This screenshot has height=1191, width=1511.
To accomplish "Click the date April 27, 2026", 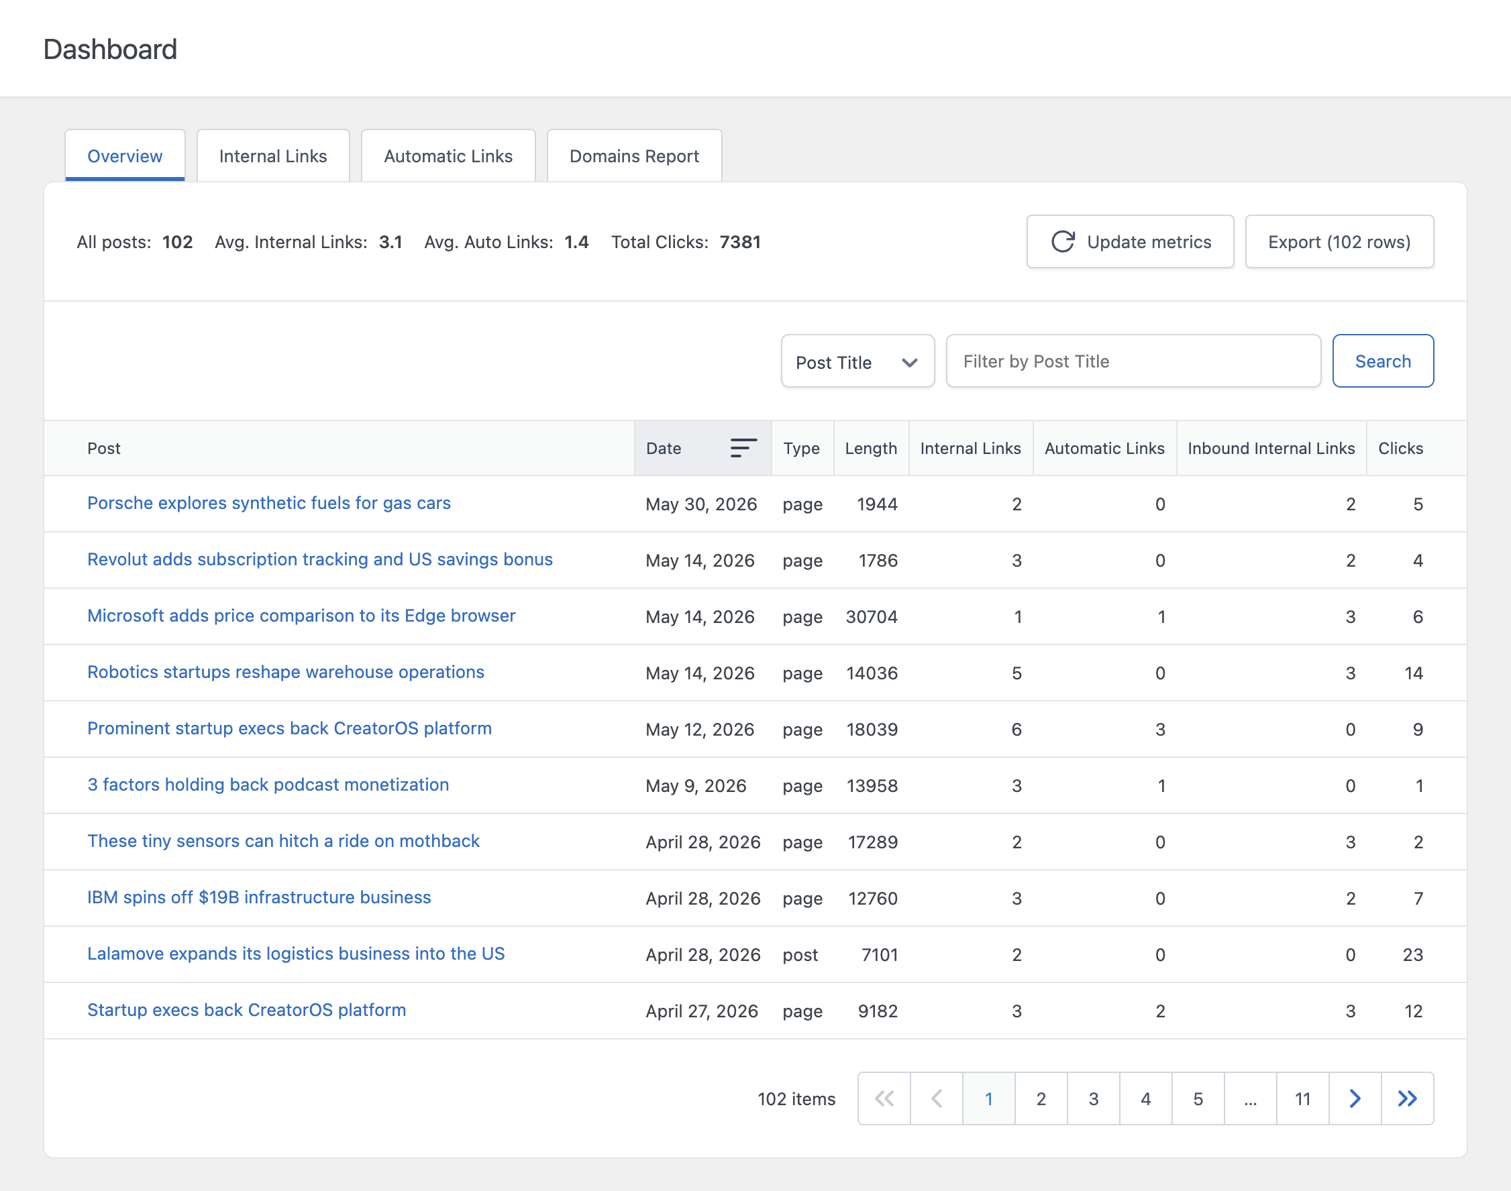I will [x=702, y=1011].
